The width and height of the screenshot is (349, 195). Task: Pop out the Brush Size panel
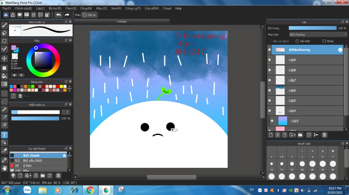pyautogui.click(x=343, y=143)
